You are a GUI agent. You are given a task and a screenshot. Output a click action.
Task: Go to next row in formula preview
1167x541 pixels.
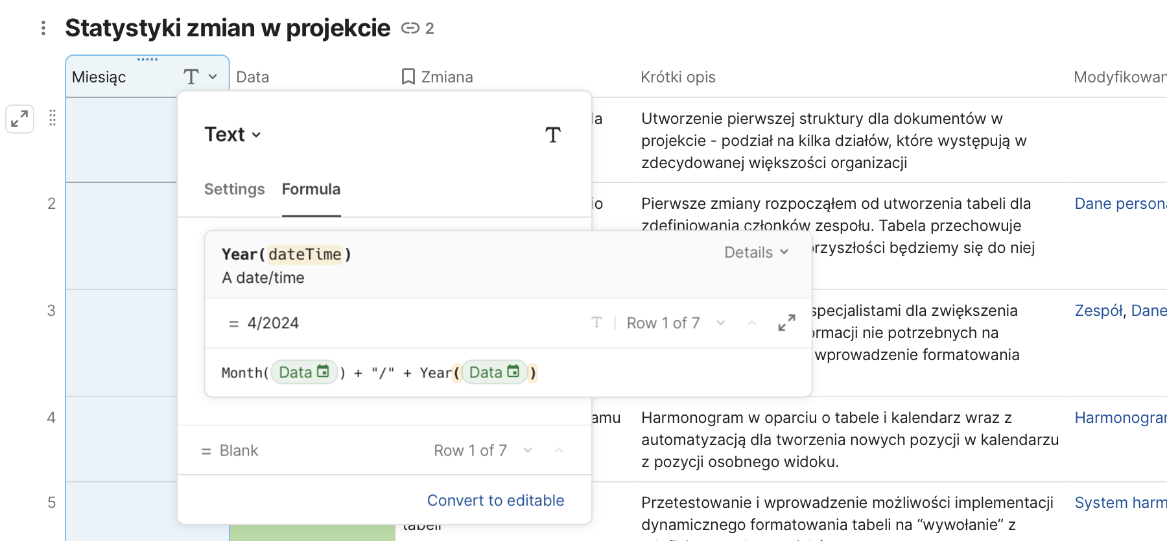coord(720,323)
